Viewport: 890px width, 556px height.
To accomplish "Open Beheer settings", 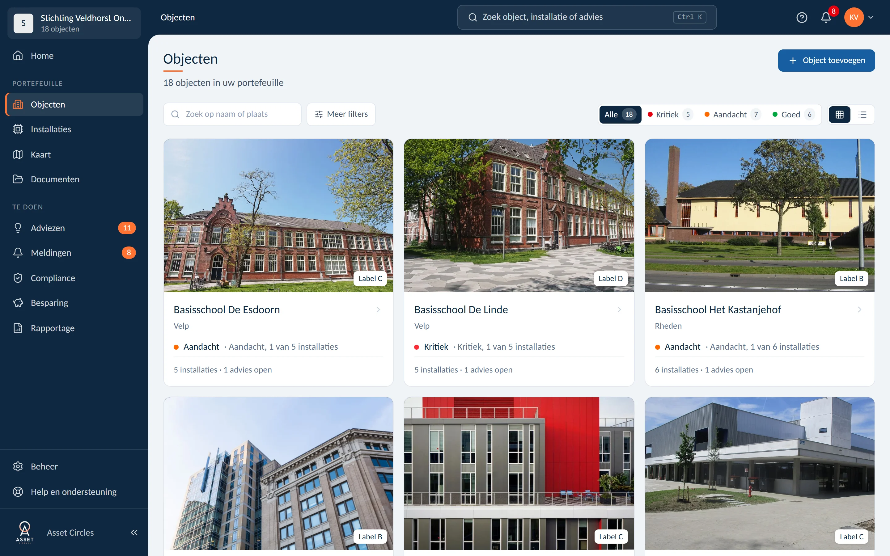I will pos(74,466).
